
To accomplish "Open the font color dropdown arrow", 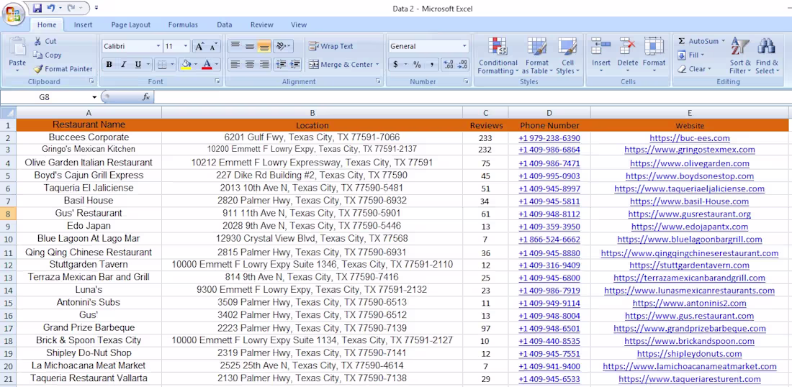I will (217, 65).
